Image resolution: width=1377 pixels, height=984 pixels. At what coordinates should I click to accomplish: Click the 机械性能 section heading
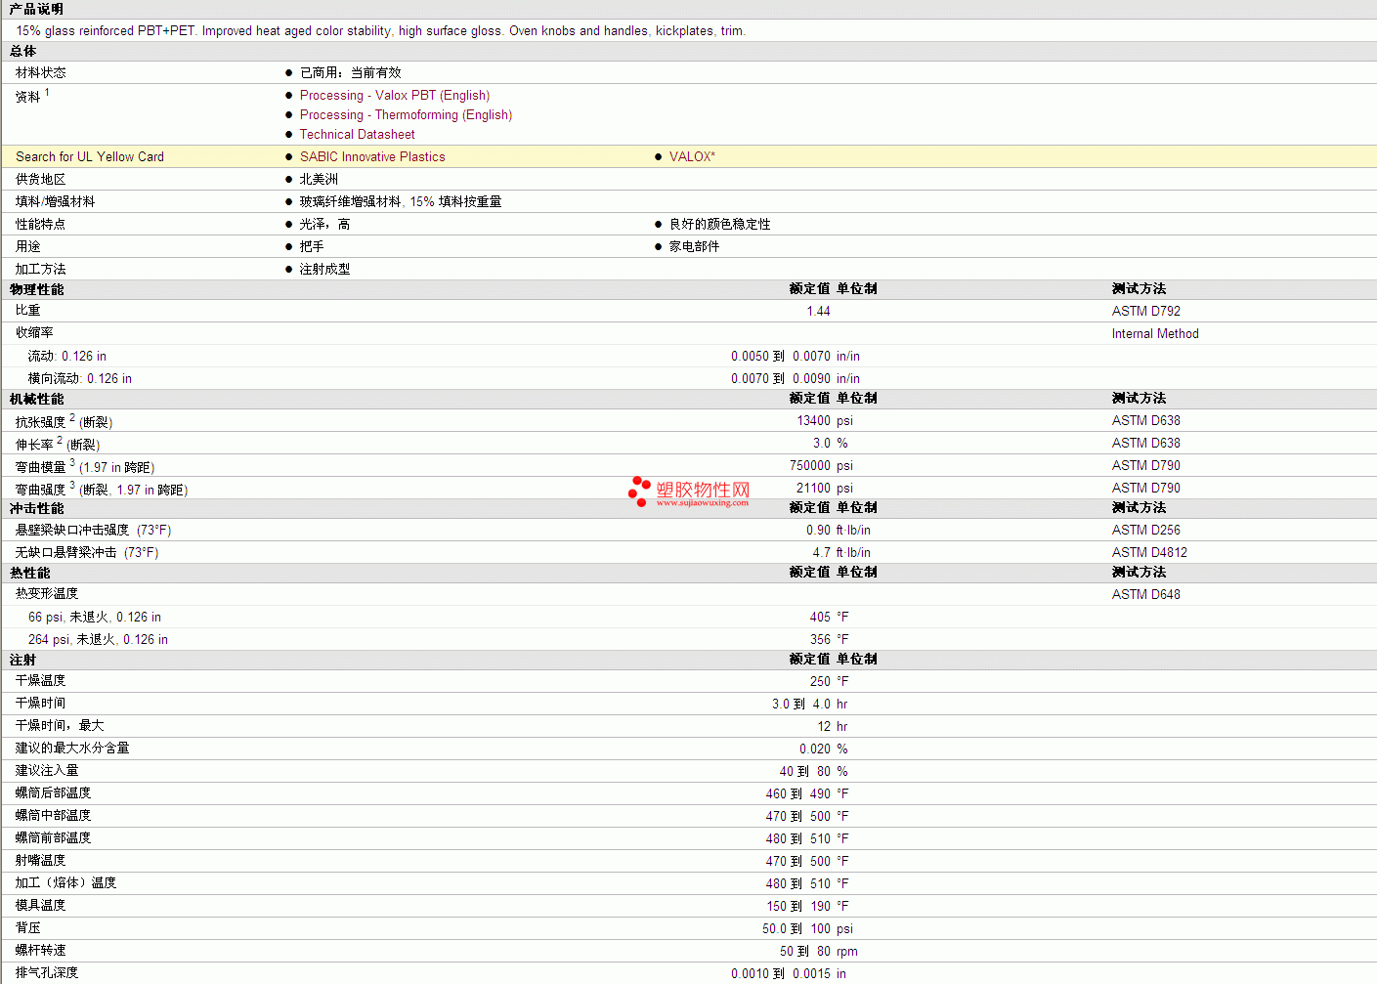click(36, 399)
